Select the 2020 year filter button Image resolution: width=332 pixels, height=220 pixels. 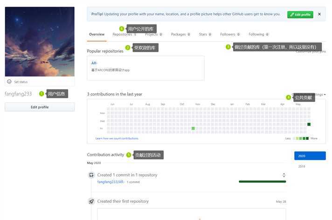pos(310,156)
